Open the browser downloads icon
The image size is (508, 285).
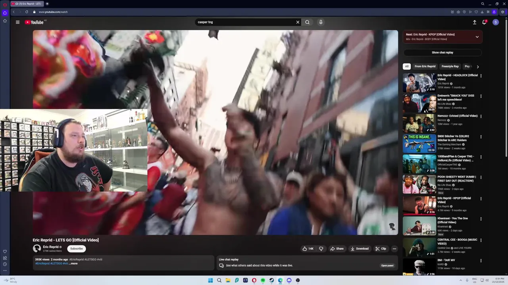point(482,12)
